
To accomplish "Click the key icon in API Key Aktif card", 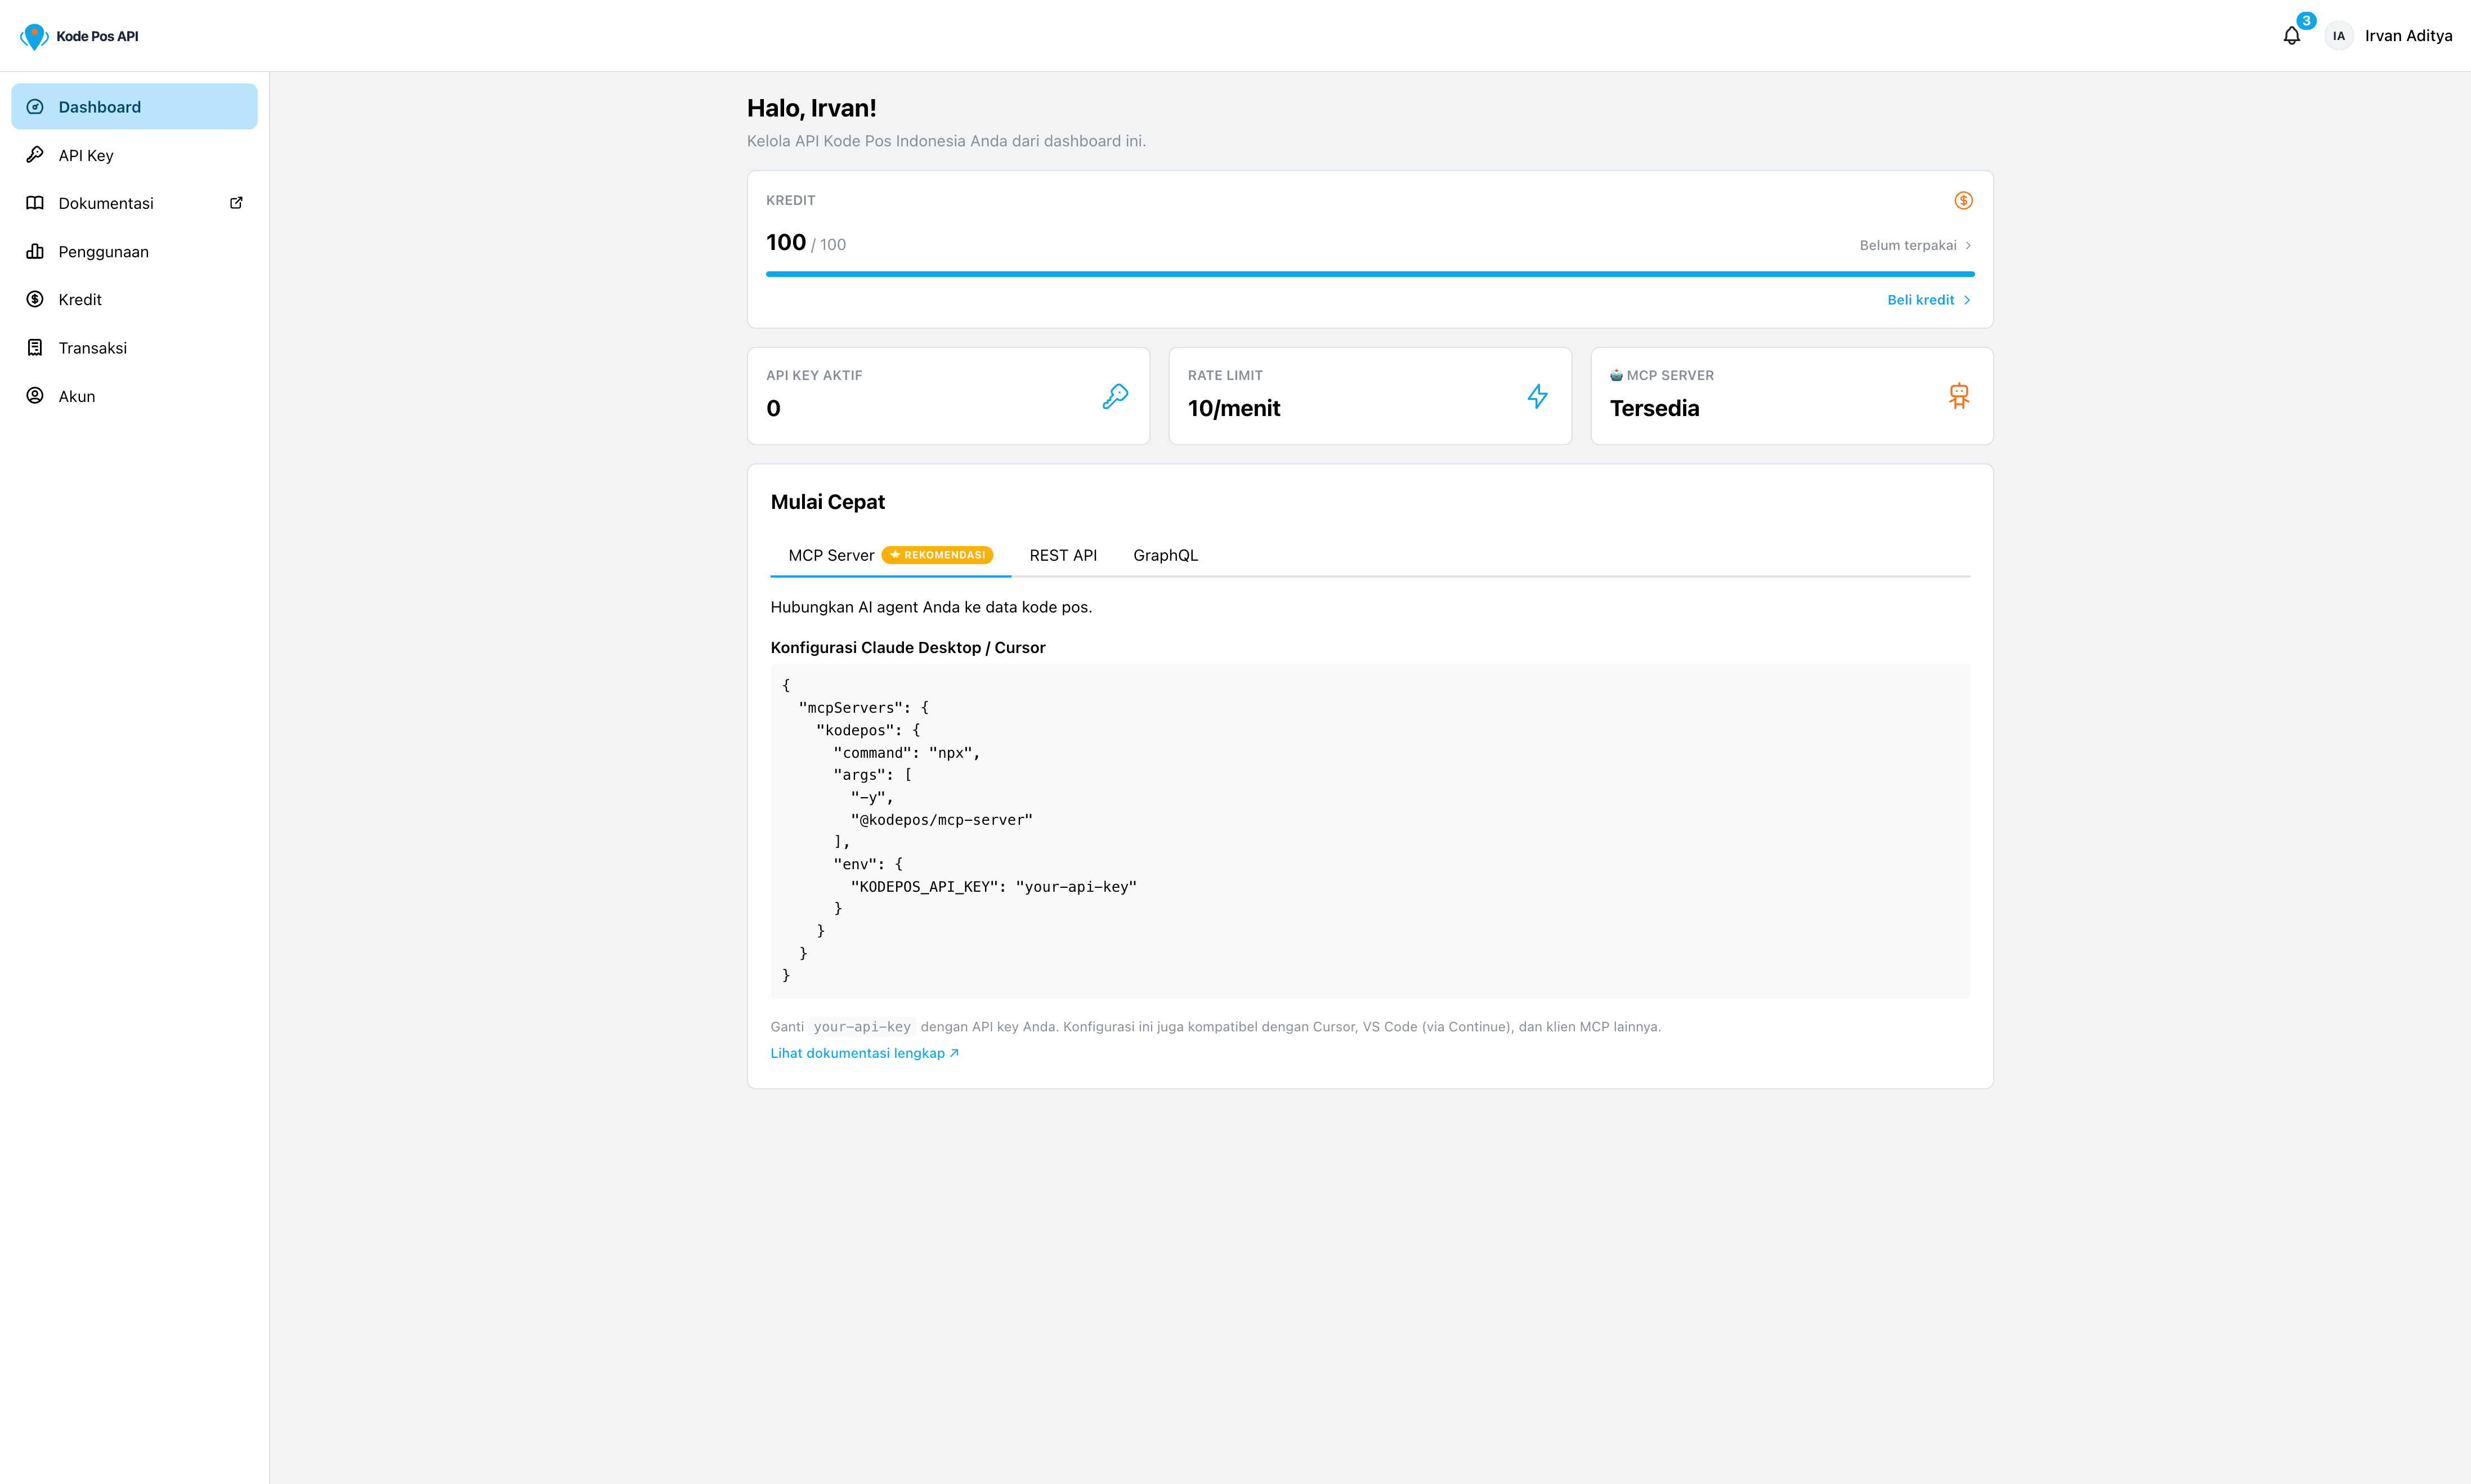I will (x=1116, y=397).
